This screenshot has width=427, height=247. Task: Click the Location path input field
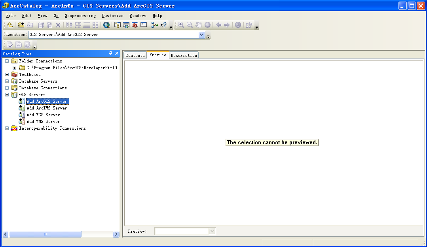coord(114,34)
